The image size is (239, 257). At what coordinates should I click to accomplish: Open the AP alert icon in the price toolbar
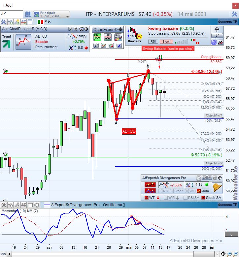point(23,22)
